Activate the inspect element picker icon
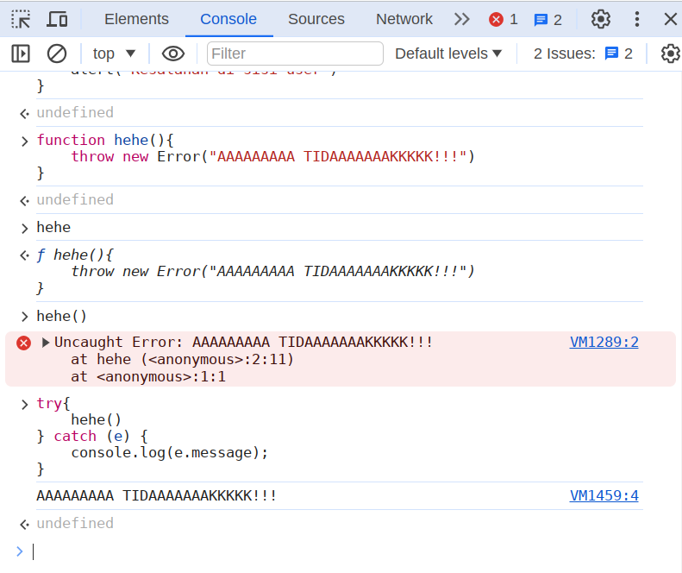Screen dimensions: 682x573 point(21,19)
